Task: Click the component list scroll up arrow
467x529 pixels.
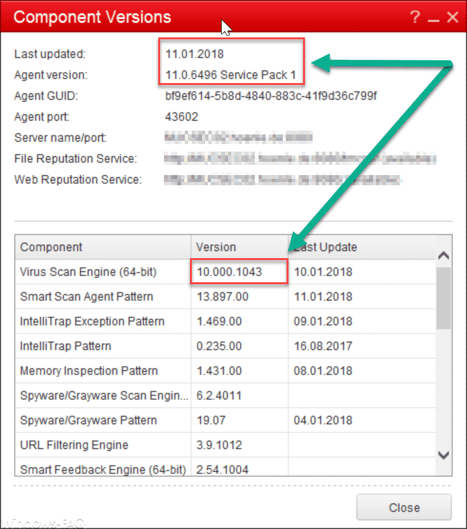Action: (x=443, y=256)
